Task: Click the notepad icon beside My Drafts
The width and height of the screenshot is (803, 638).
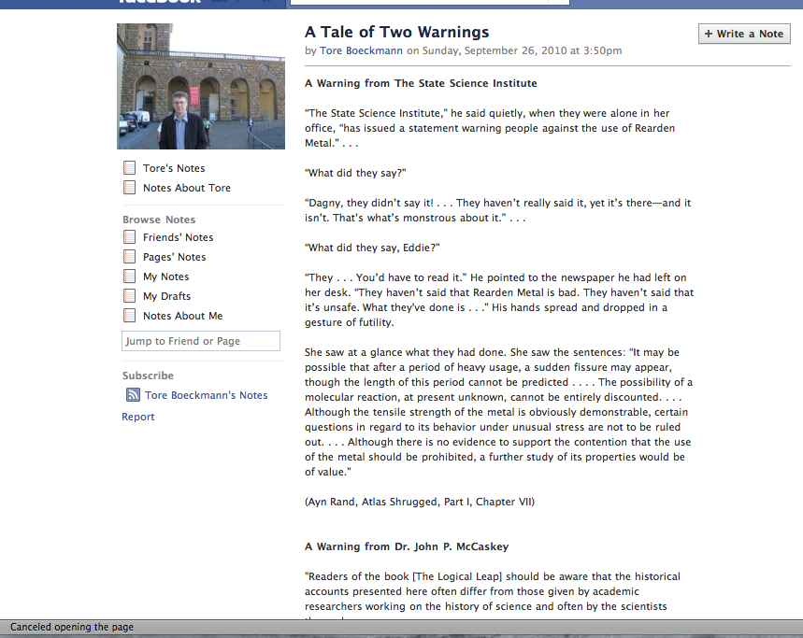Action: [x=130, y=296]
